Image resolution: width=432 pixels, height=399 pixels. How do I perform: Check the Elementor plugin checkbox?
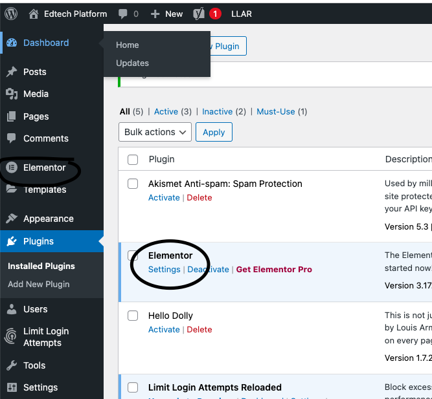click(x=133, y=255)
